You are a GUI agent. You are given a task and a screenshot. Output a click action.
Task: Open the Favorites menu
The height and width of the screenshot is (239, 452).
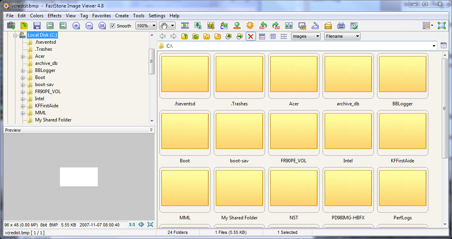101,16
